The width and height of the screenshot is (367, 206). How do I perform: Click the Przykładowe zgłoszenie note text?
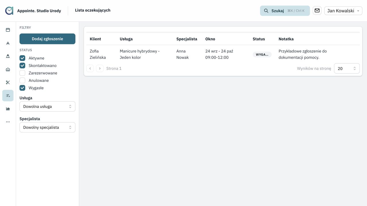[x=303, y=54]
